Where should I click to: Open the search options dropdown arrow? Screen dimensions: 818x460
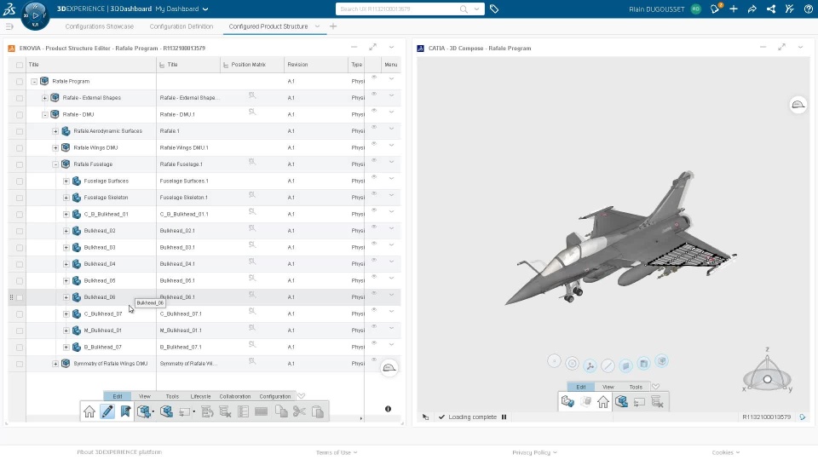(476, 9)
